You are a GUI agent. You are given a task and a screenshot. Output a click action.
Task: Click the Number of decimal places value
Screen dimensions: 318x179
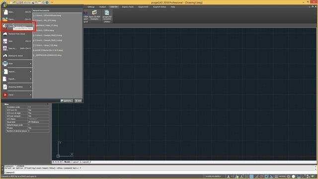(38, 131)
